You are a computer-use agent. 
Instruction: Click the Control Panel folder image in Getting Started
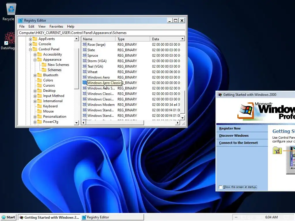277,150
